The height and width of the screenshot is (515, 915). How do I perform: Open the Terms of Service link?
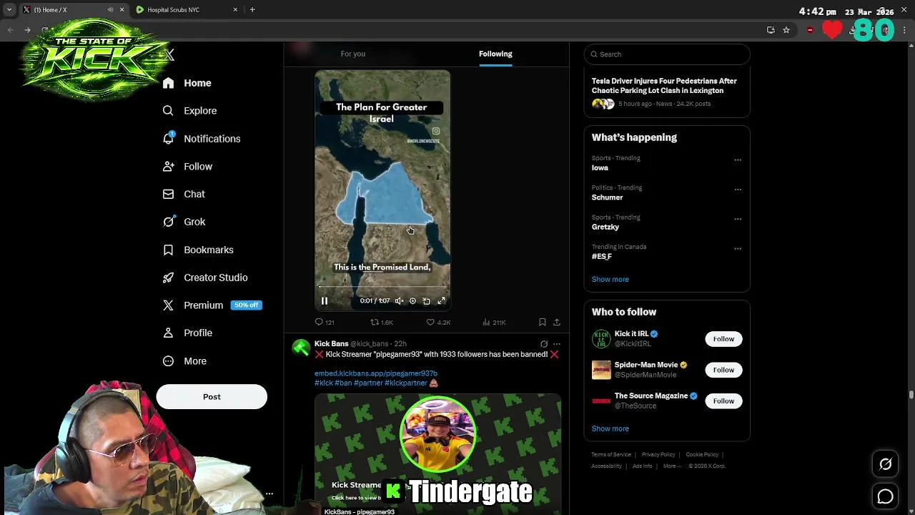611,455
